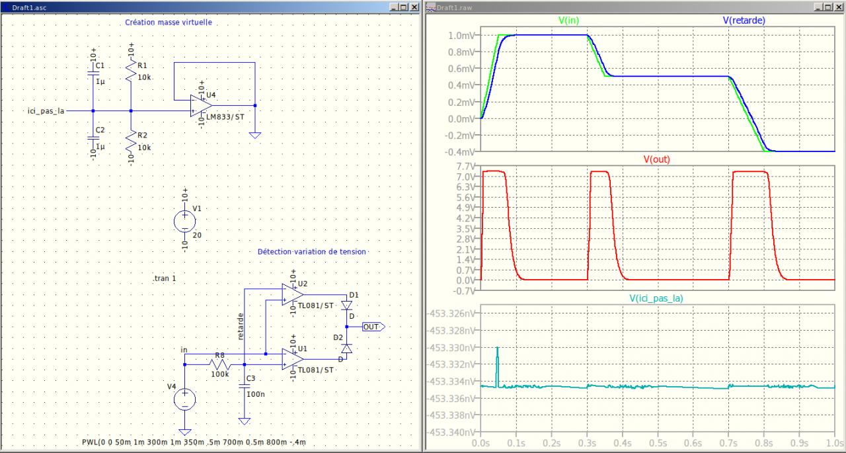Click the V(ici_pas_la) trace label
The width and height of the screenshot is (846, 453).
(x=655, y=298)
